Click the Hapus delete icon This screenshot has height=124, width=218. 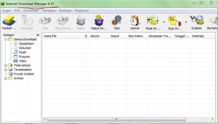81,21
